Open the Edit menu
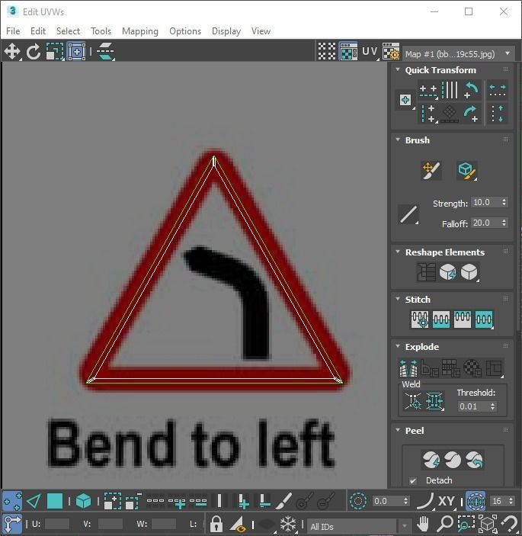Screen dimensions: 522x536 [38, 31]
